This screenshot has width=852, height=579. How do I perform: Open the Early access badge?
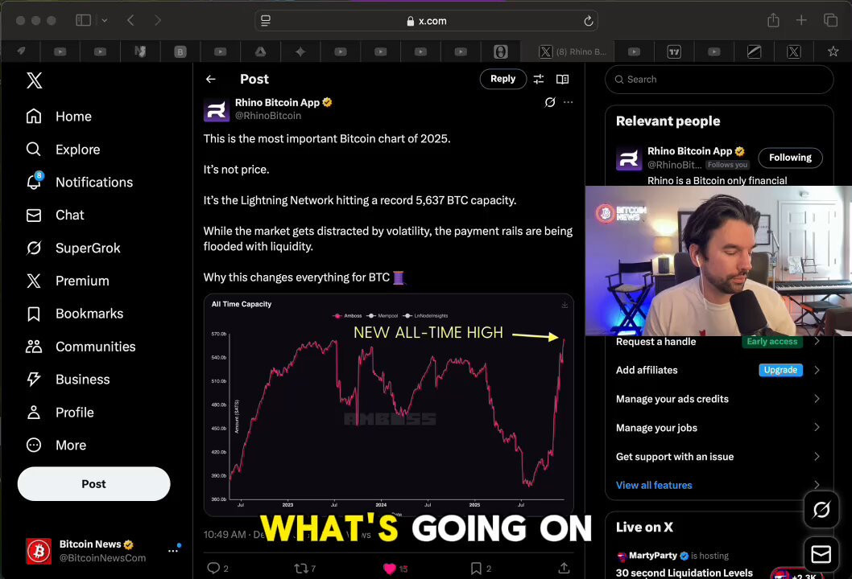coord(771,341)
